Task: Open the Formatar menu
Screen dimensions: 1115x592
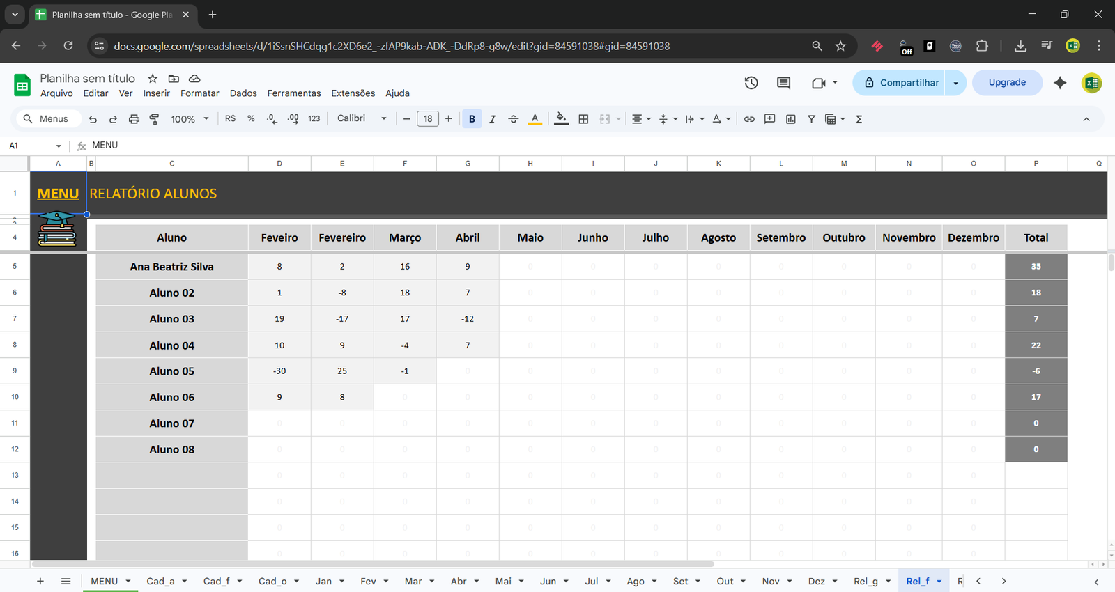Action: (199, 93)
